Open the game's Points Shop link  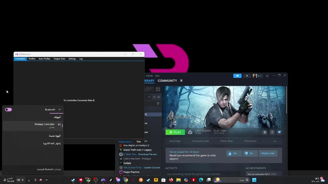pyautogui.click(x=227, y=141)
